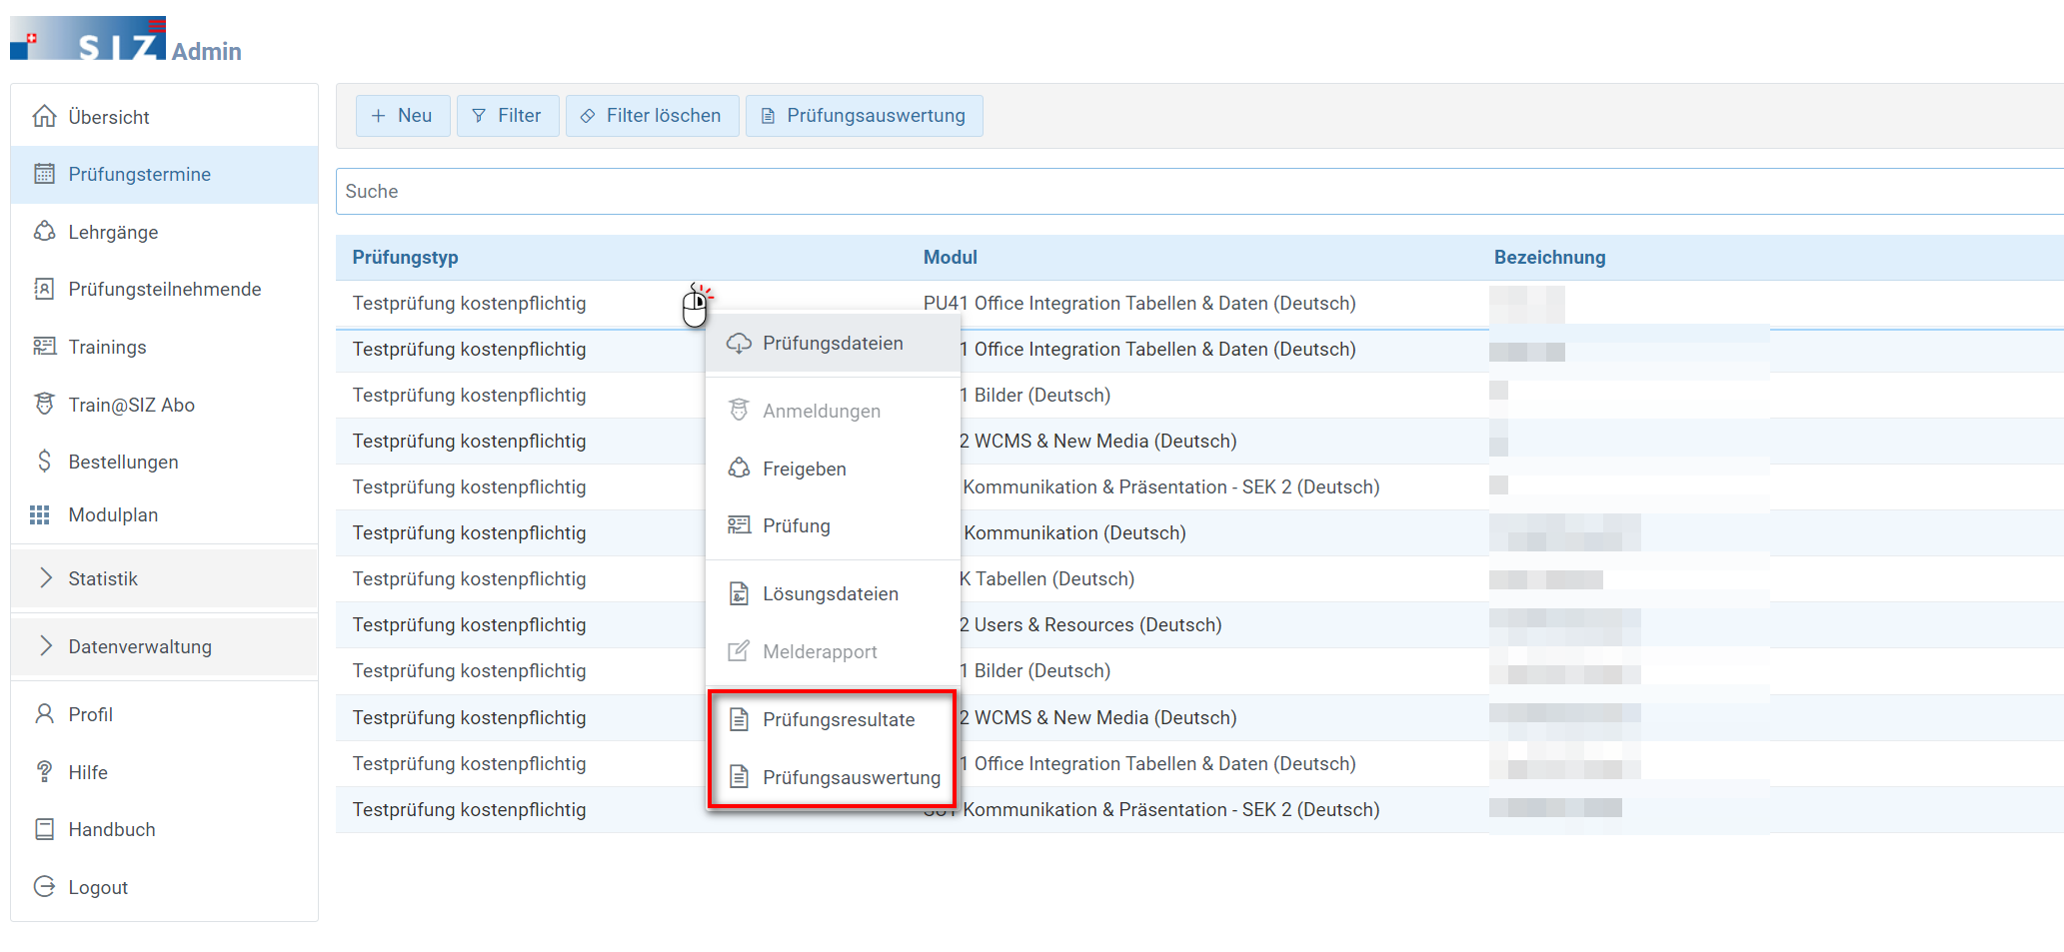Click Melderapport in context menu
The image size is (2064, 952).
(833, 651)
